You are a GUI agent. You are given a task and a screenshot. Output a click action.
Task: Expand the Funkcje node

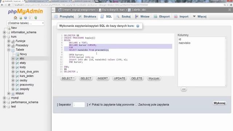9,41
